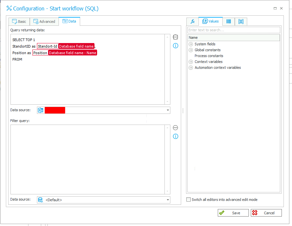The image size is (292, 226).
Task: Expand the Global constants node
Action: 191,50
